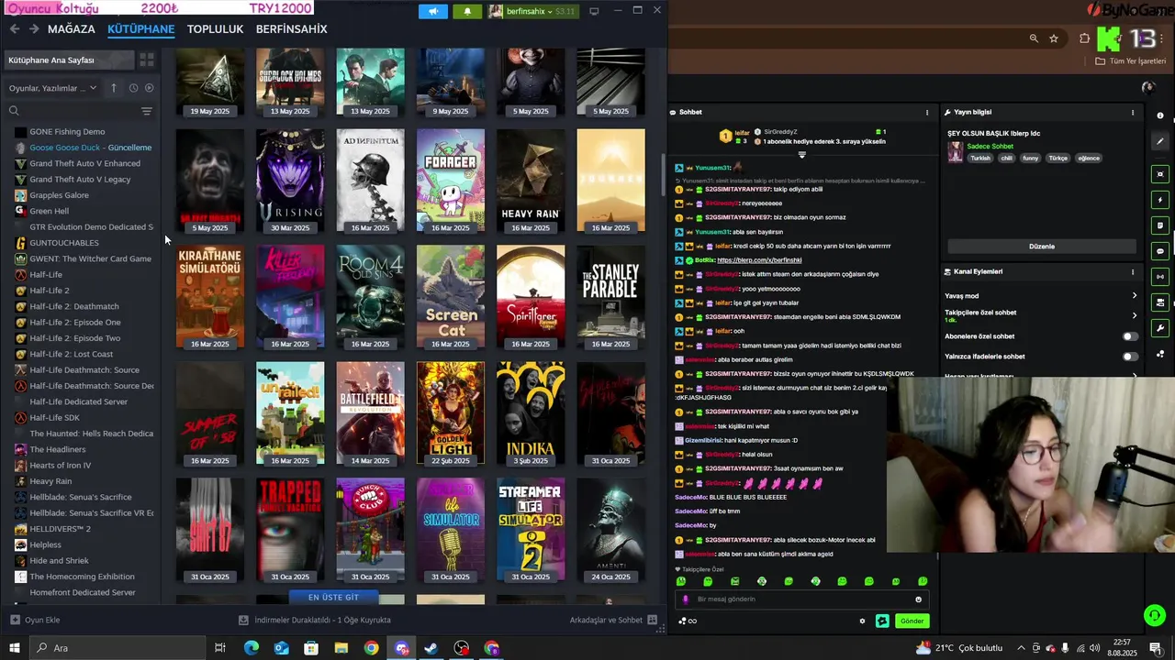Open Sohbet panel three-dot menu
This screenshot has width=1175, height=660.
pyautogui.click(x=926, y=112)
